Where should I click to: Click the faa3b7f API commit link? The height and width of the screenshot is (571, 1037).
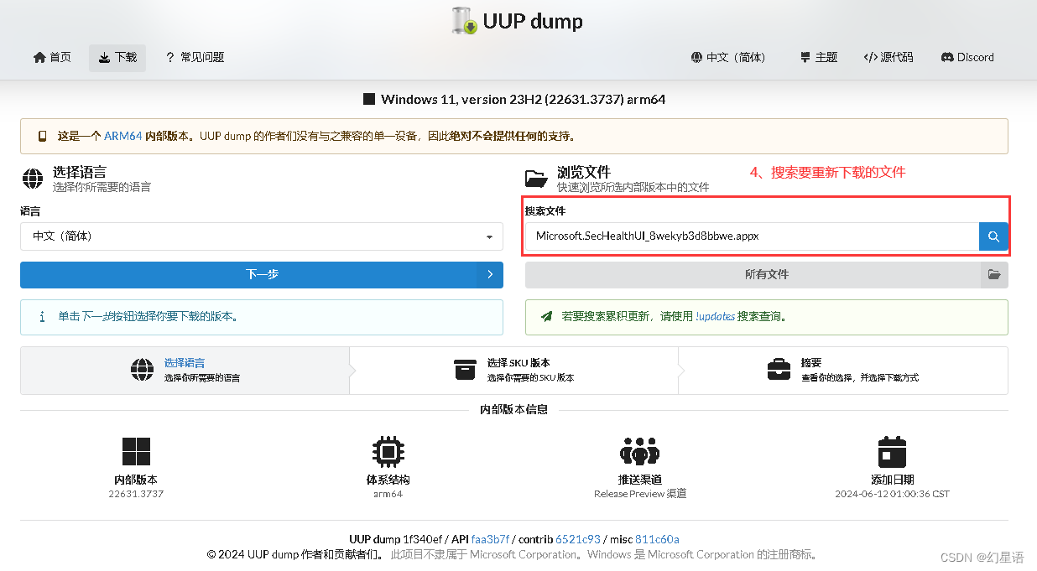(x=490, y=539)
